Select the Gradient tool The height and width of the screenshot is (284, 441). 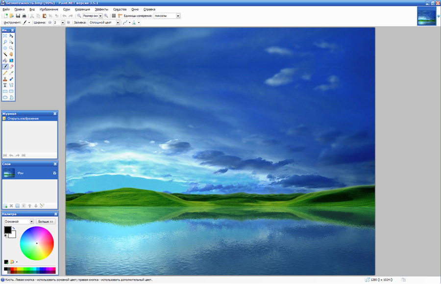(11, 60)
